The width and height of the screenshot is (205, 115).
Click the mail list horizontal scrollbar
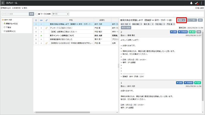pyautogui.click(x=63, y=112)
